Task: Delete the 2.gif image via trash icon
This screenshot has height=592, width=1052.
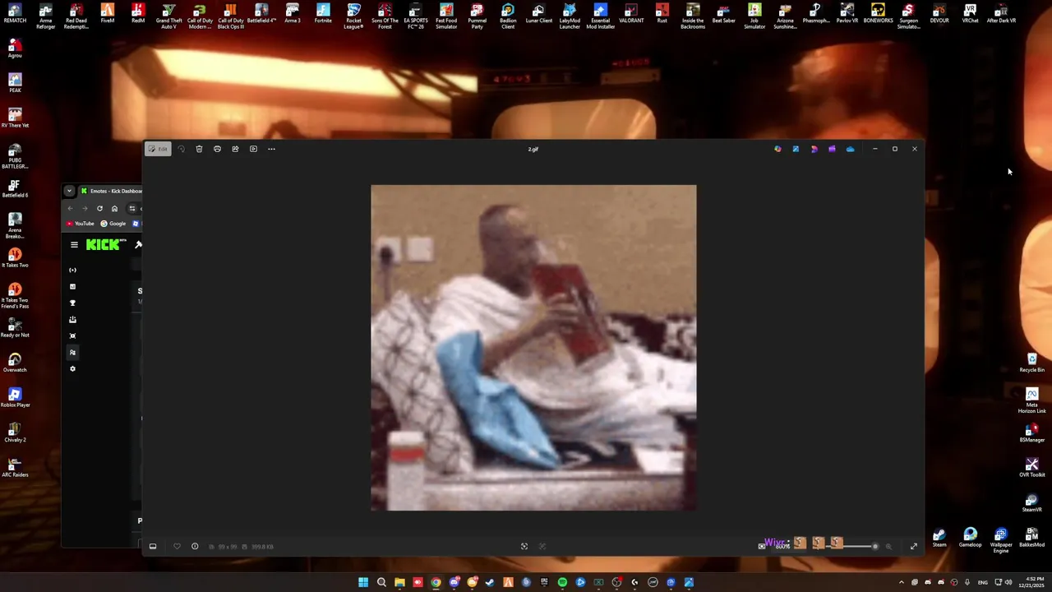Action: (199, 149)
